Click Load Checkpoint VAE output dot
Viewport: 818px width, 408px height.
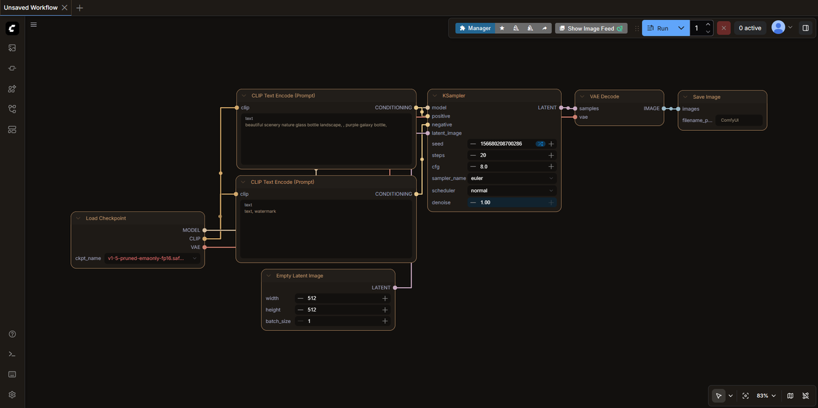coord(204,247)
